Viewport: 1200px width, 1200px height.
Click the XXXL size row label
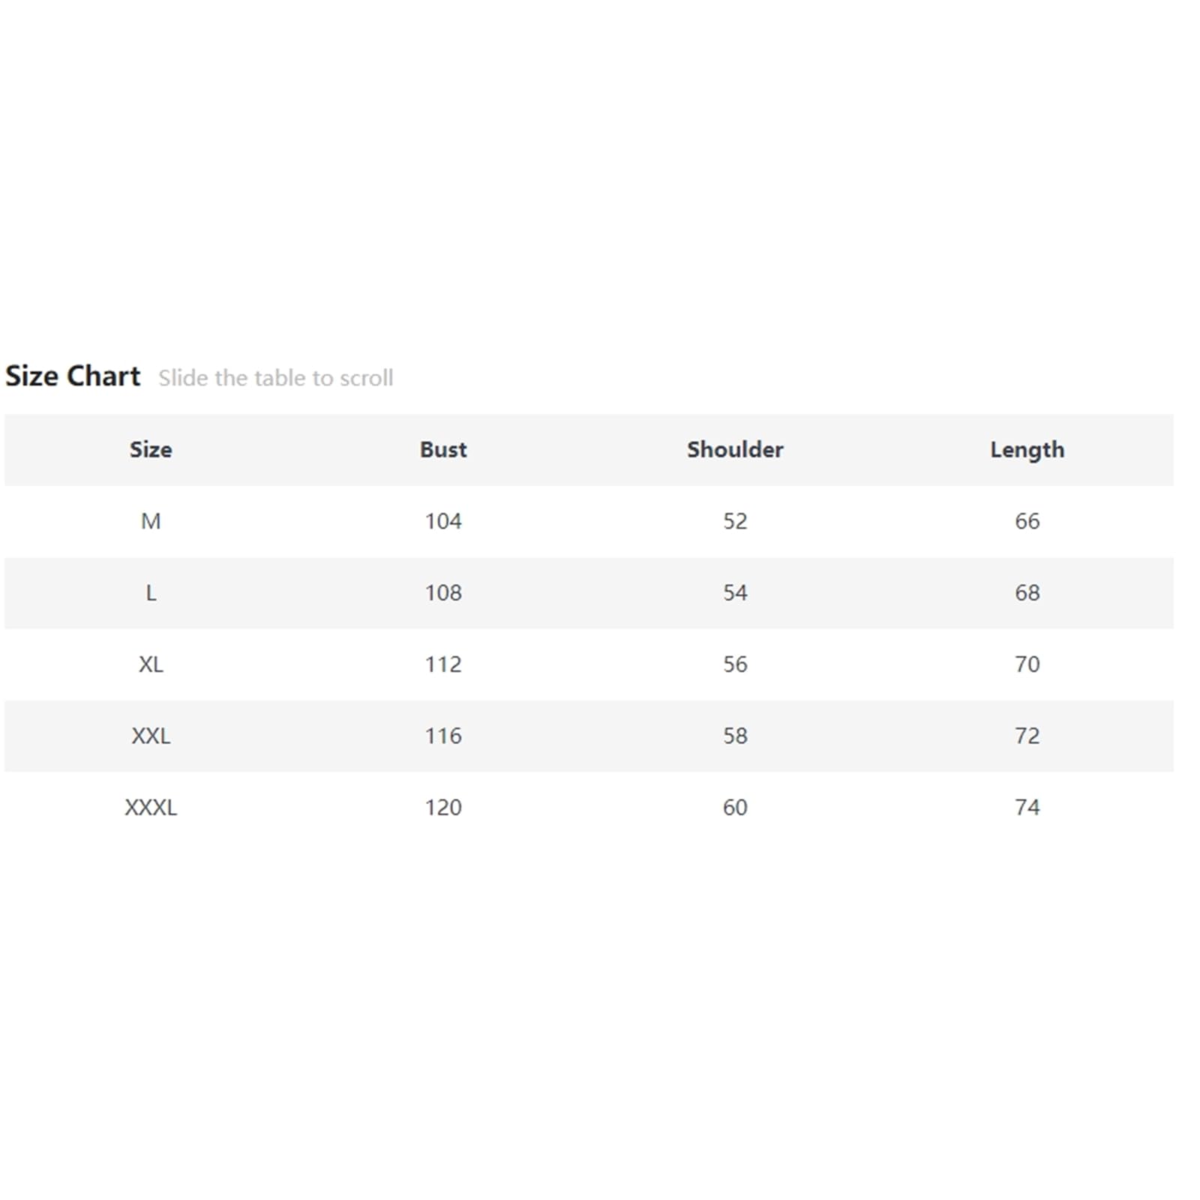(151, 808)
